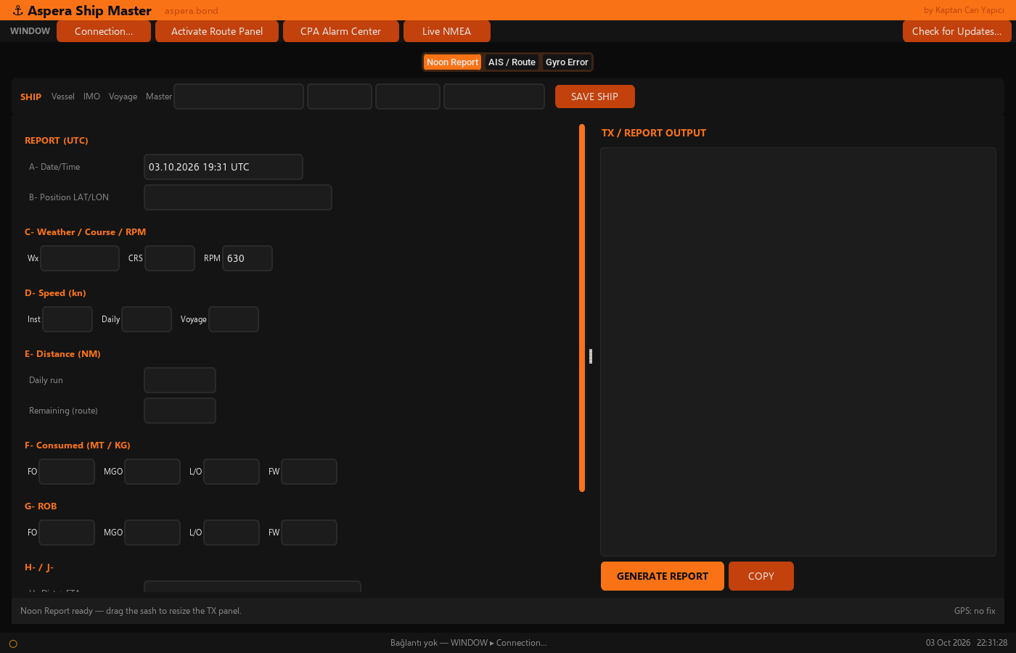
Task: Click the Date/Time input field
Action: click(224, 167)
